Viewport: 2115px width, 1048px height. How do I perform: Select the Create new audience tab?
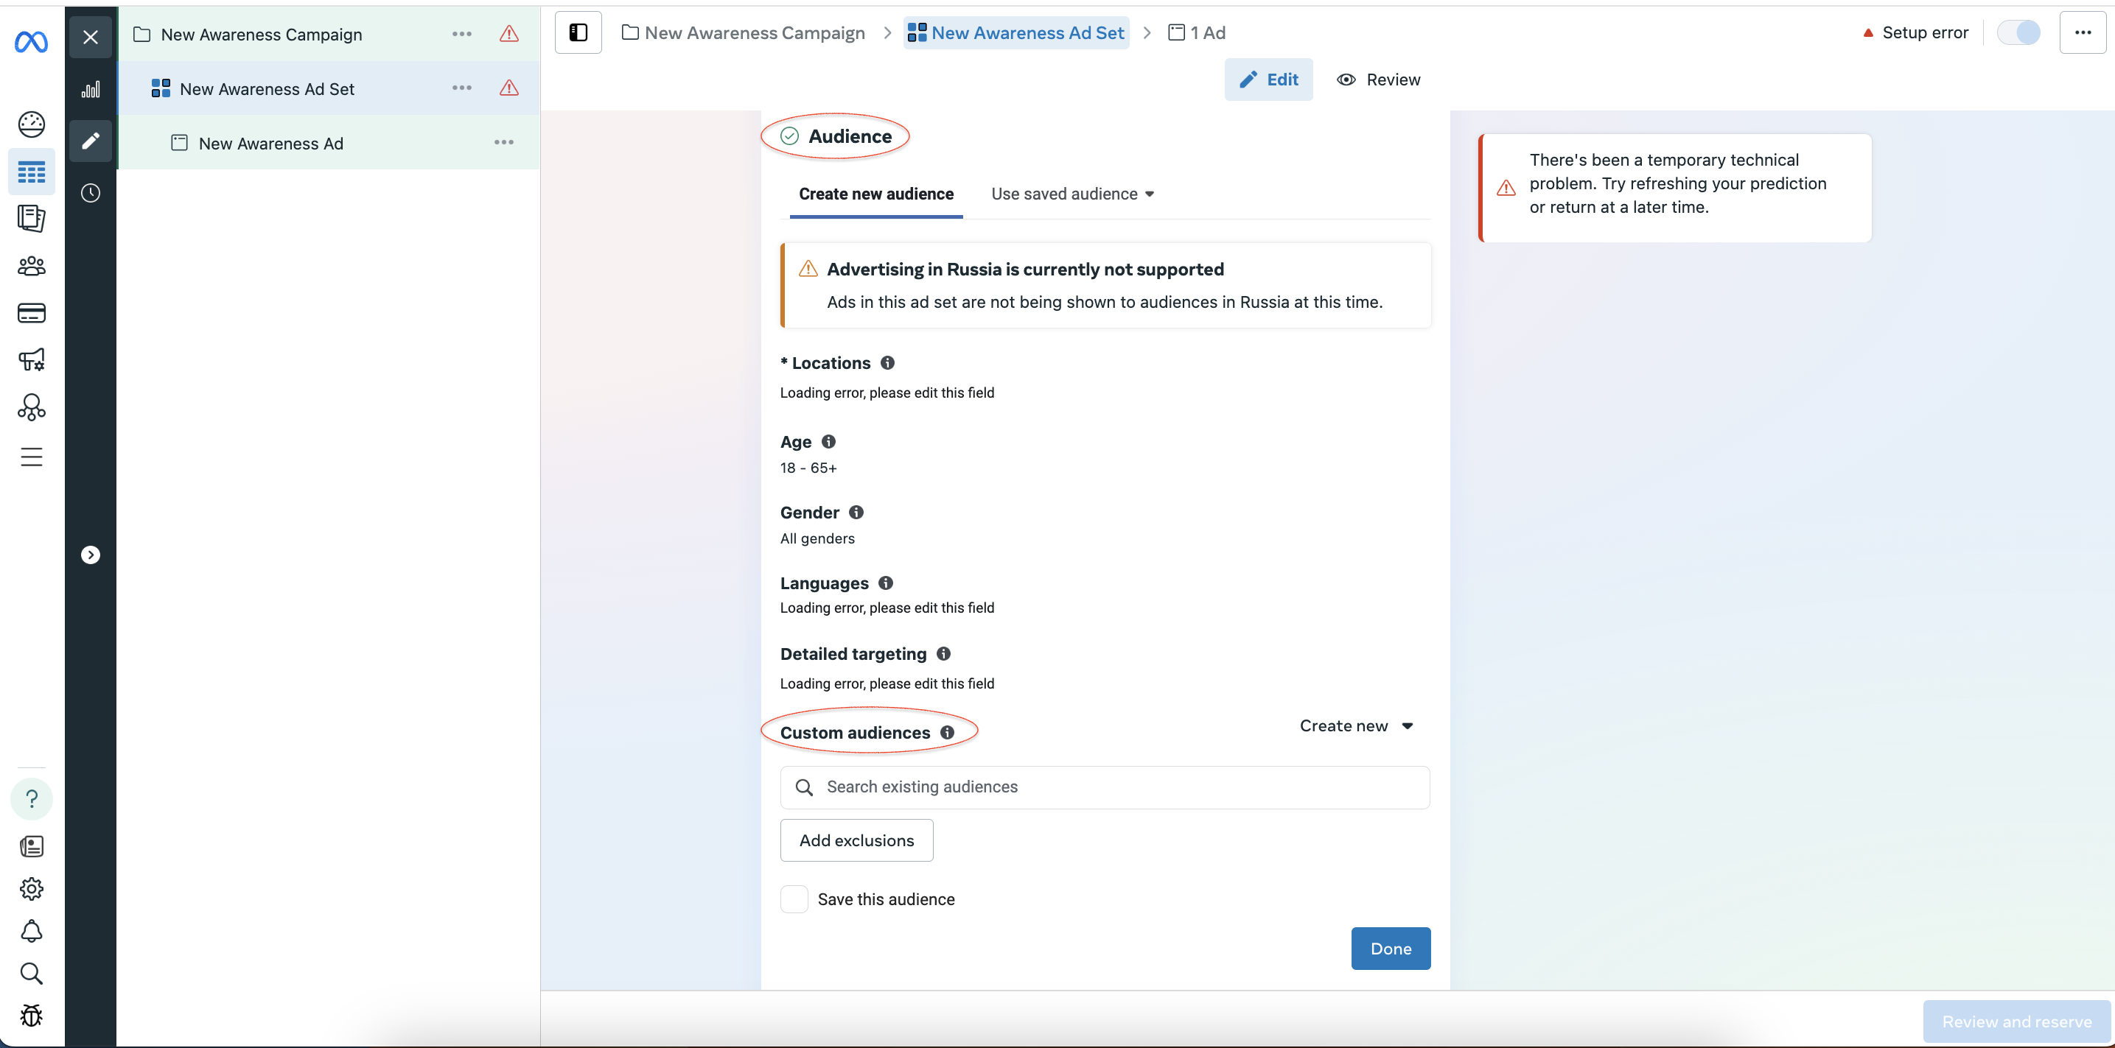point(876,194)
